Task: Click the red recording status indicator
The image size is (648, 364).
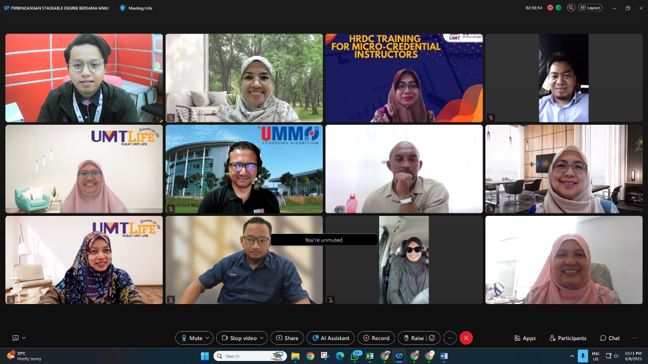Action: (x=550, y=8)
